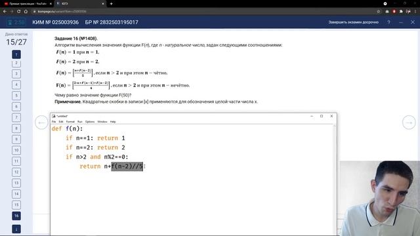
Task: Select task 11 in sidebar
Action: 16,161
